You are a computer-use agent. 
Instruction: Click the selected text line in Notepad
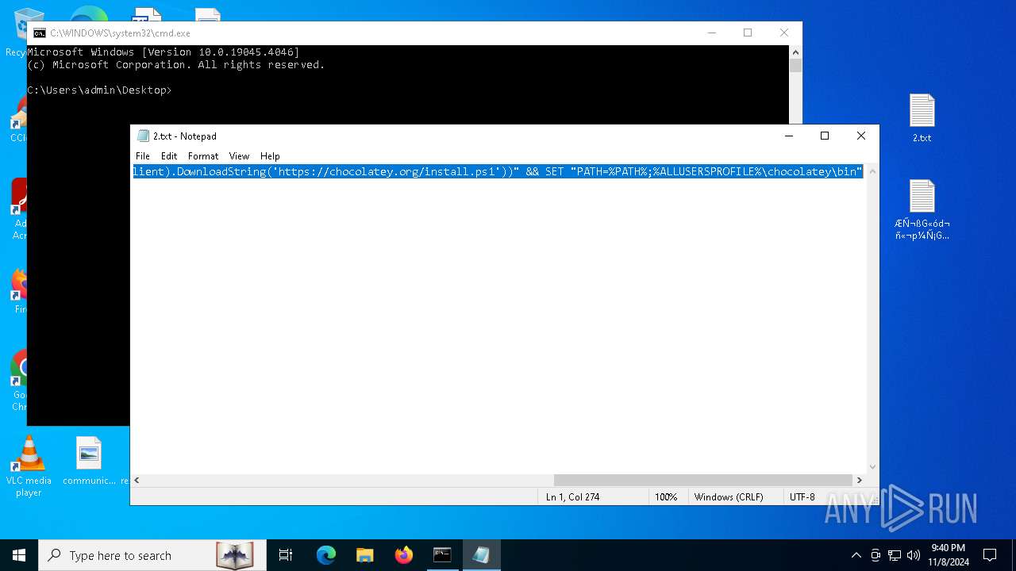tap(498, 171)
